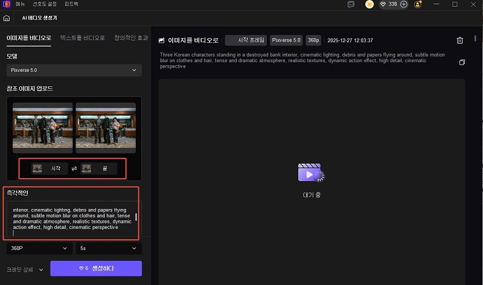The image size is (483, 285).
Task: Open the shopping cart icon
Action: 369,4
